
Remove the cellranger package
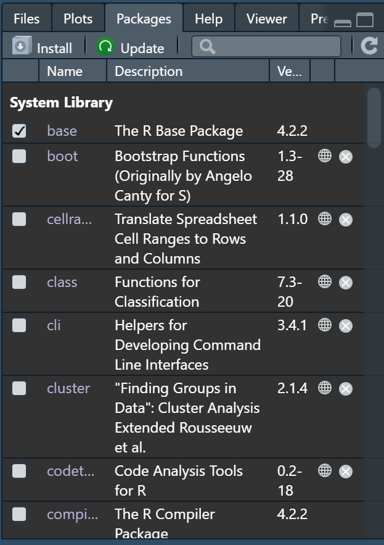click(345, 220)
